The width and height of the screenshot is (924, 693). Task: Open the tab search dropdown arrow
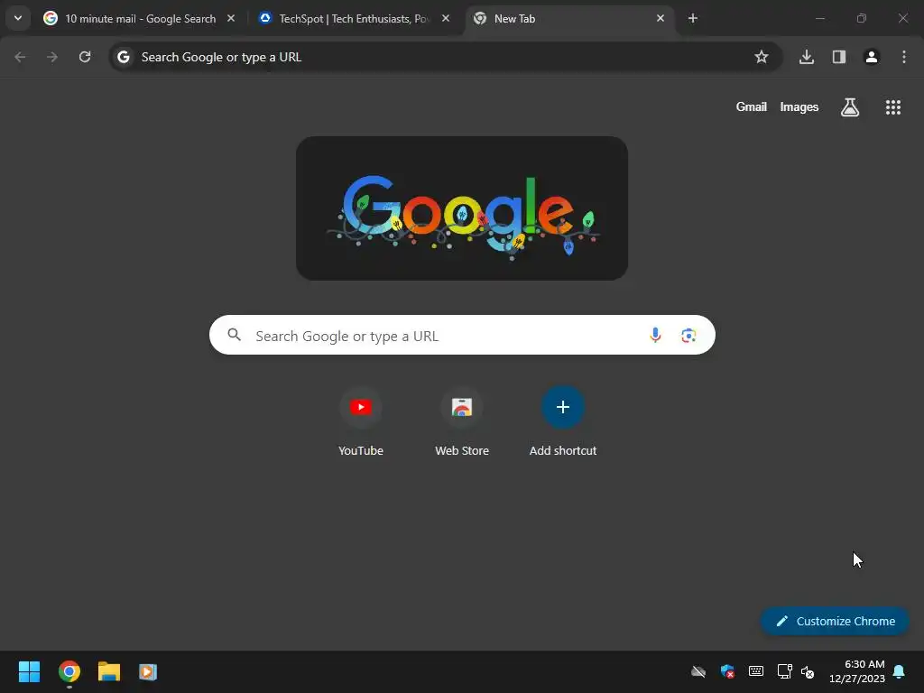coord(18,18)
